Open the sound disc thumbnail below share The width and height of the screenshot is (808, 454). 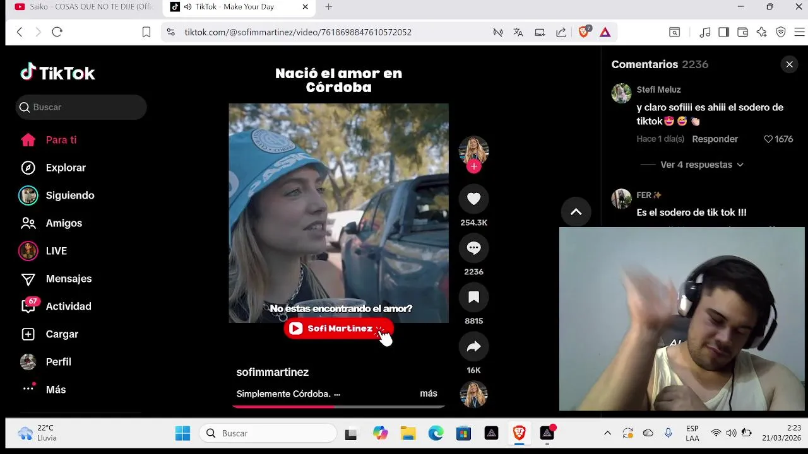pyautogui.click(x=473, y=395)
